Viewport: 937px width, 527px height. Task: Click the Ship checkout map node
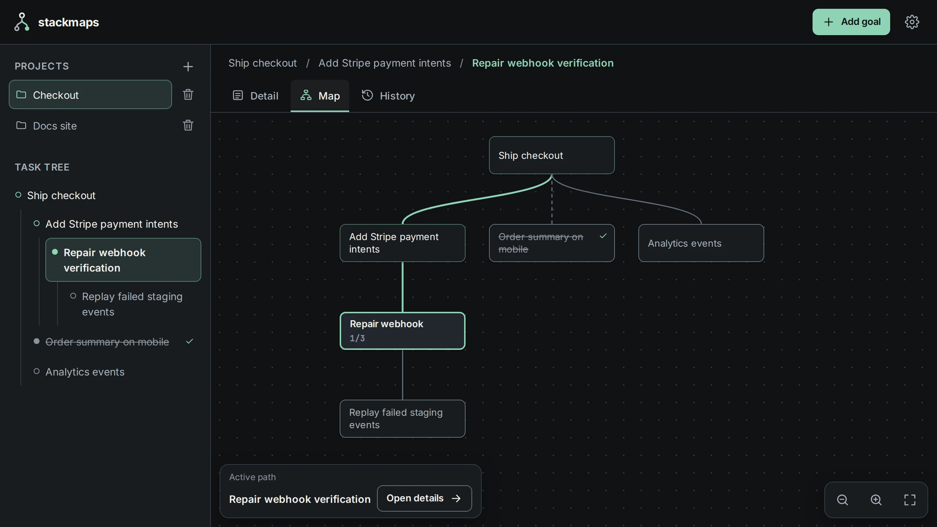[x=552, y=155]
